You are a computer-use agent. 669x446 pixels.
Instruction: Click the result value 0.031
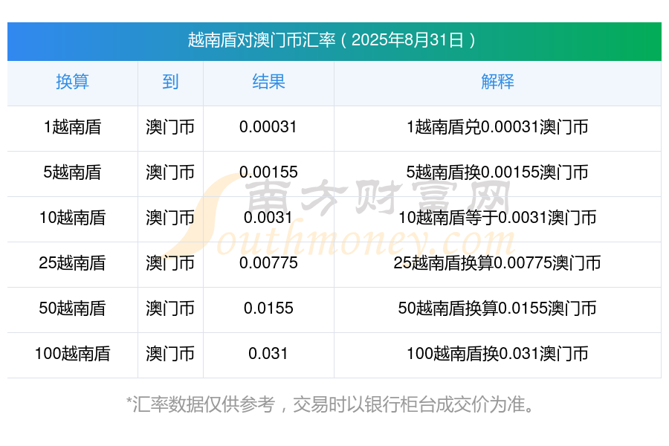pos(268,354)
